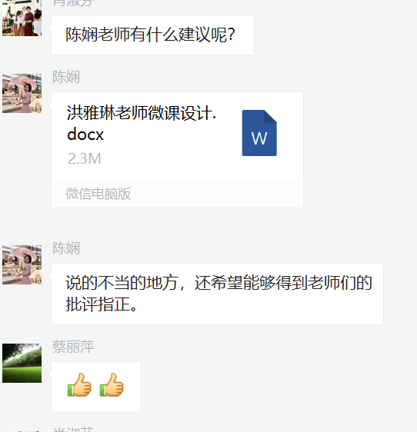Click the 2.3M file size label
417x432 pixels.
pos(85,158)
